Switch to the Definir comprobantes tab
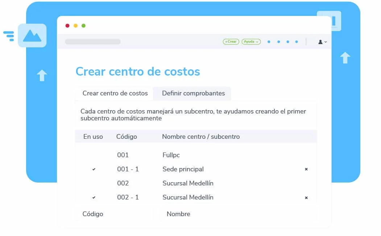The image size is (381, 236). (192, 93)
